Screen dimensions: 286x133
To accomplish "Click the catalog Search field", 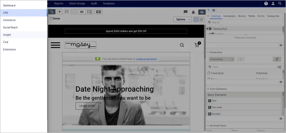I will 245,22.
